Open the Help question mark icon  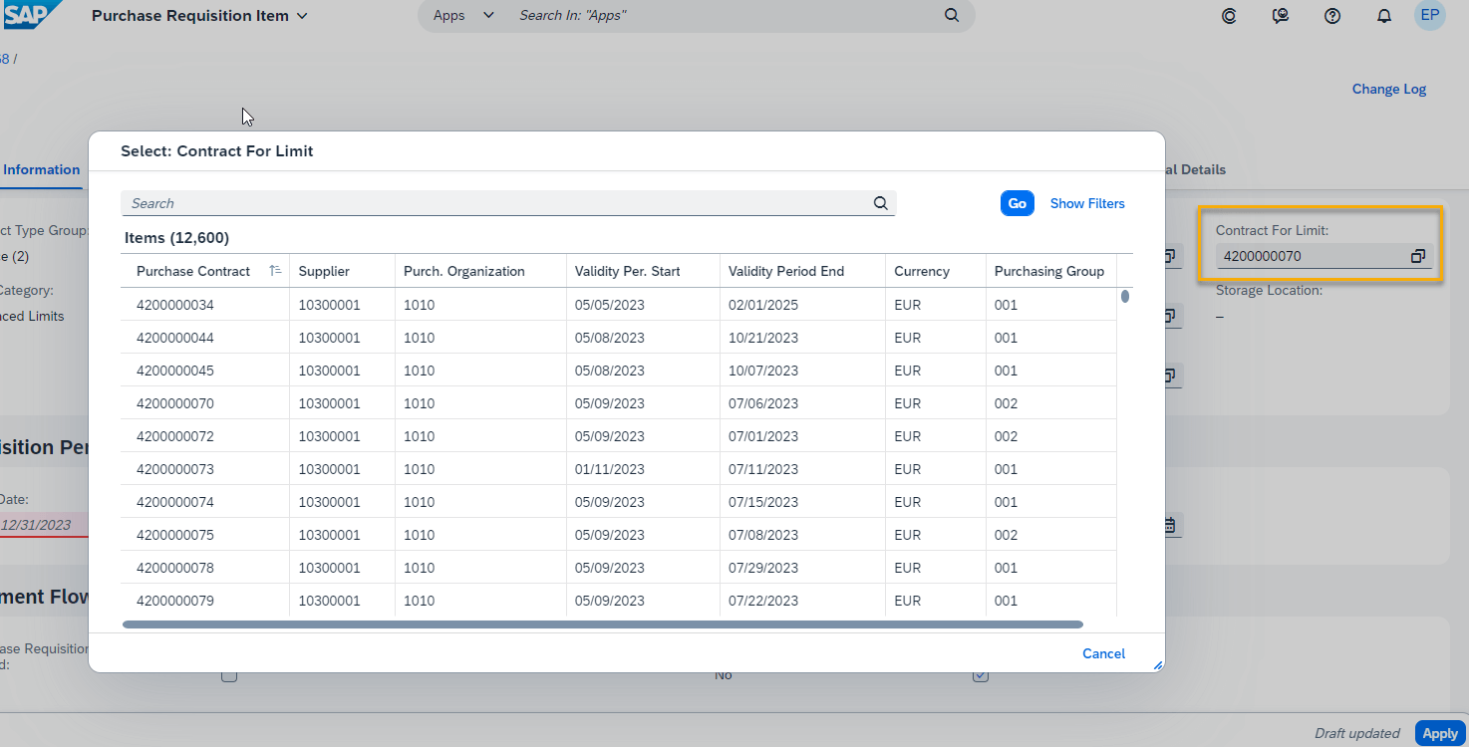click(1332, 15)
